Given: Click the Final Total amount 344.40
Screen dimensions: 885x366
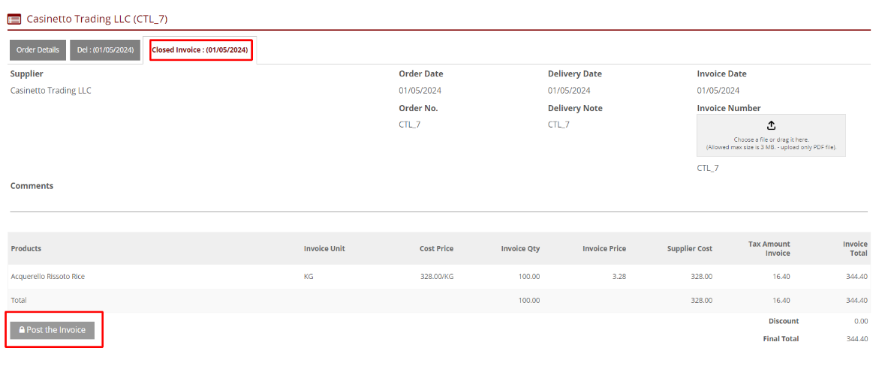Looking at the screenshot, I should pyautogui.click(x=856, y=339).
